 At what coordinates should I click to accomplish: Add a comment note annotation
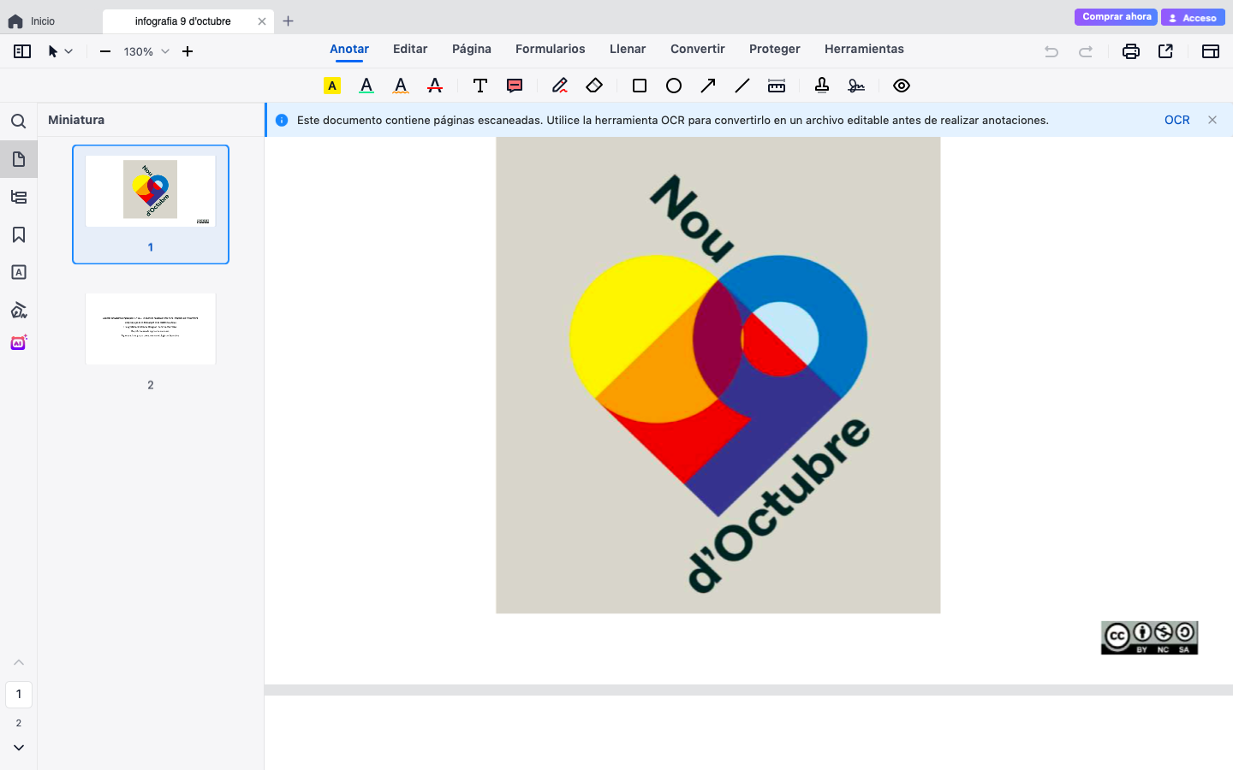click(515, 86)
